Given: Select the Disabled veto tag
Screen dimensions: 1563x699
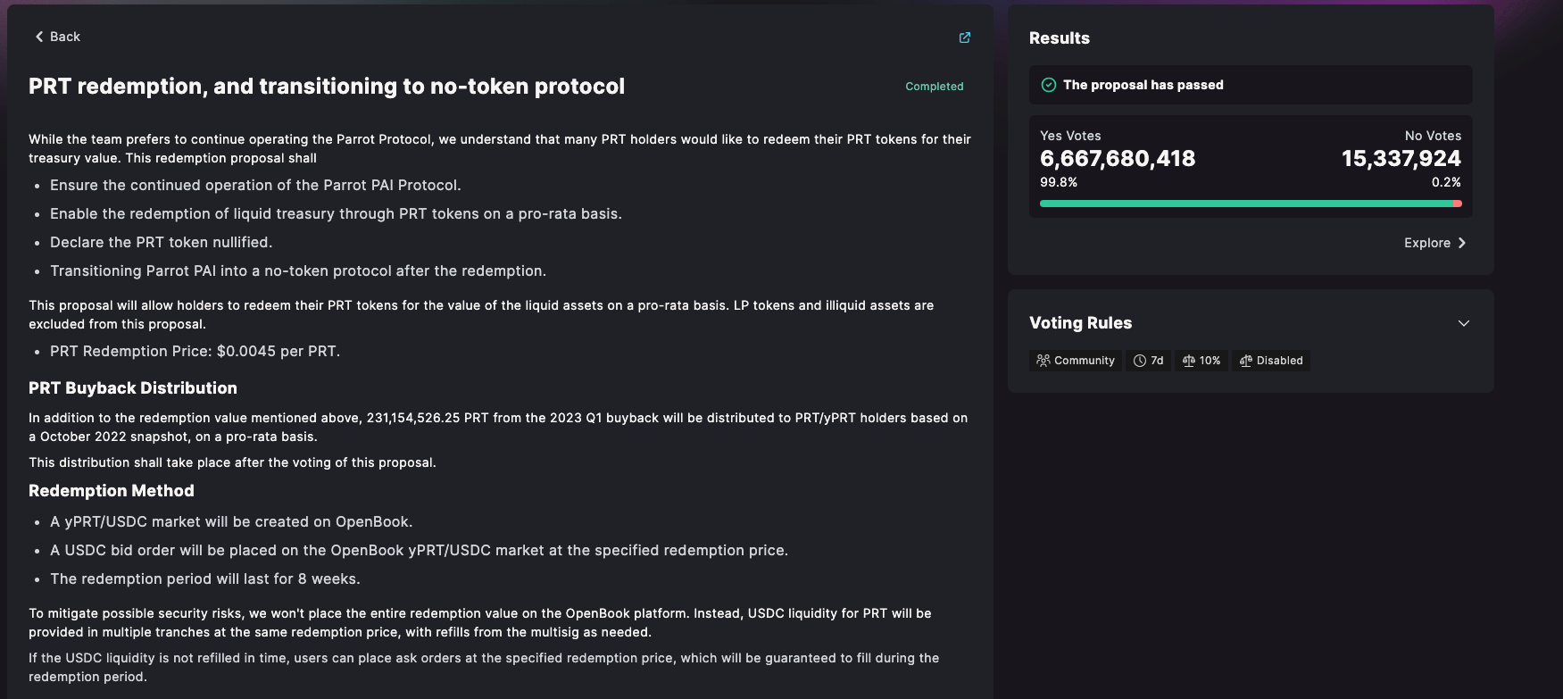Looking at the screenshot, I should (1271, 361).
